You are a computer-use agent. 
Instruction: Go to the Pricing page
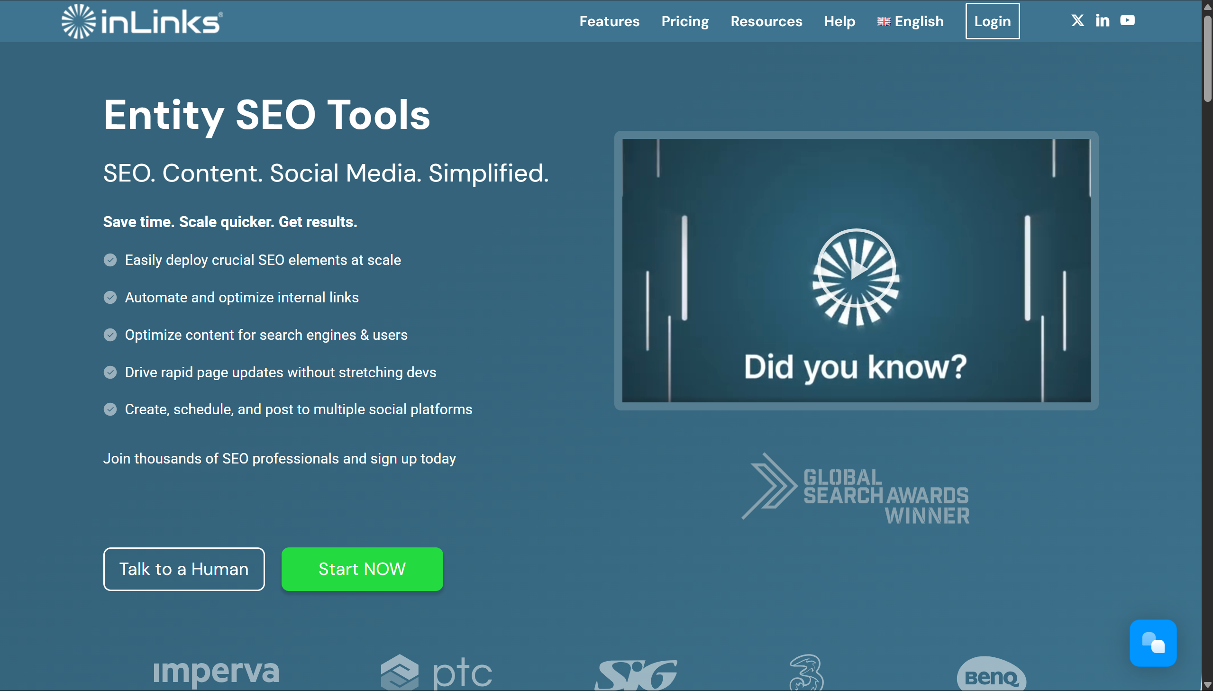point(685,21)
